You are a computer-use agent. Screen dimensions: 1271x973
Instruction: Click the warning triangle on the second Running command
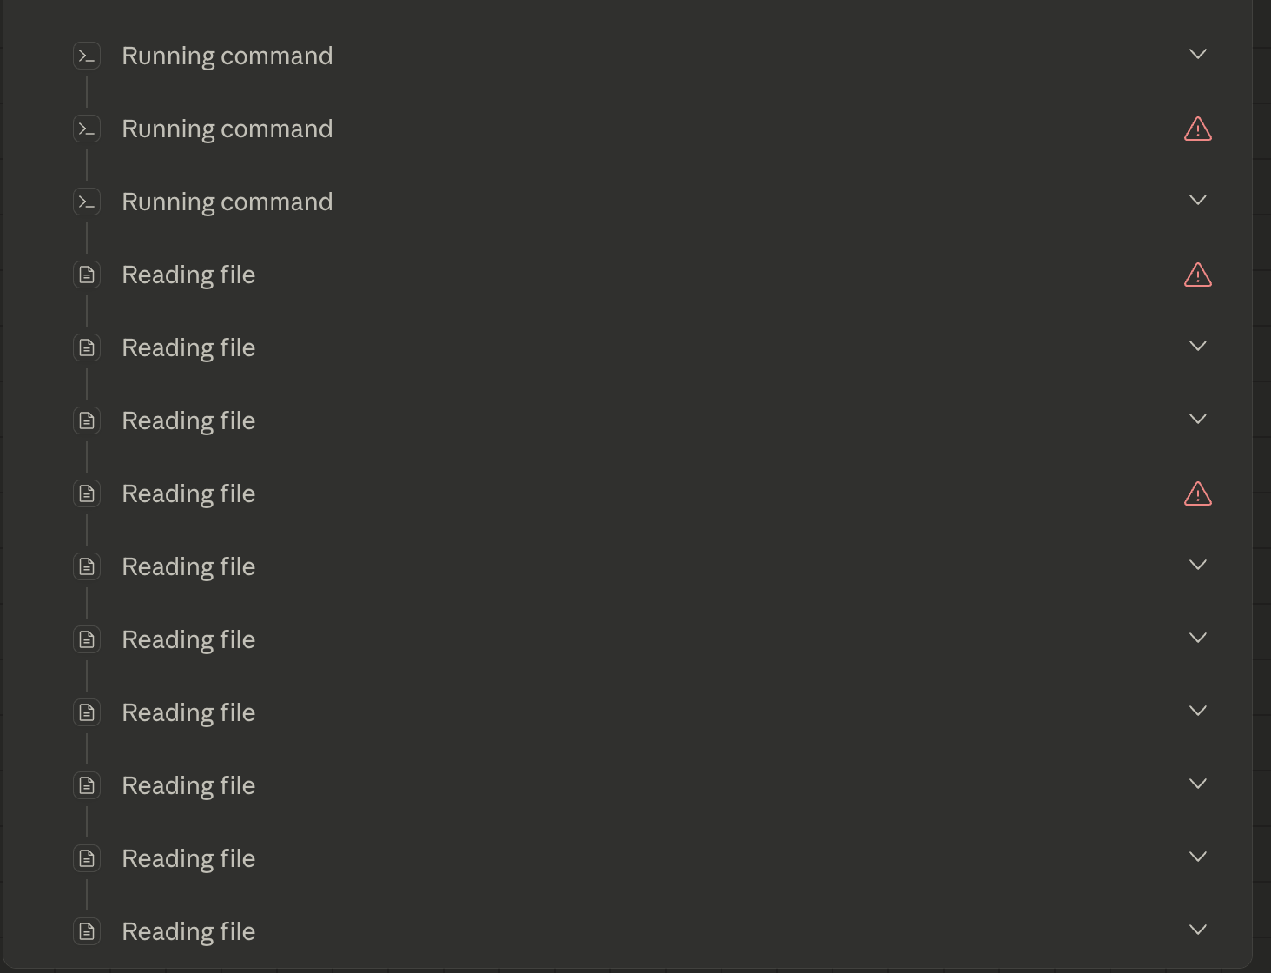(x=1197, y=128)
